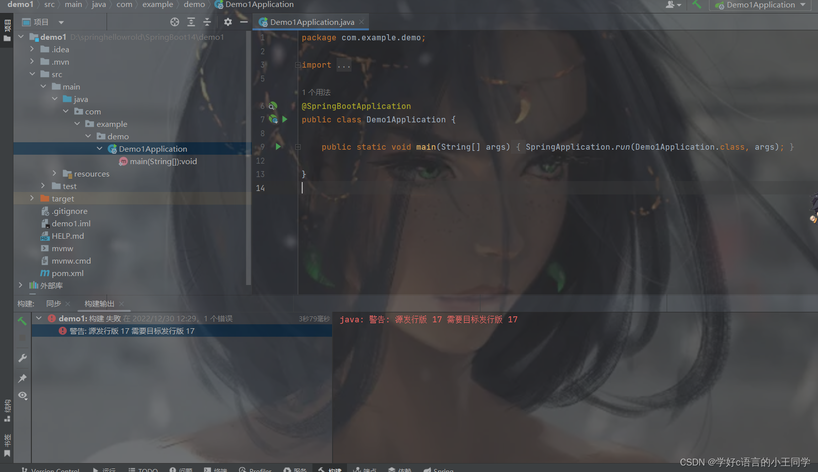Select warning row 源发行版 17 需要目标发行版 17
Screen dimensions: 818x472
click(182, 331)
